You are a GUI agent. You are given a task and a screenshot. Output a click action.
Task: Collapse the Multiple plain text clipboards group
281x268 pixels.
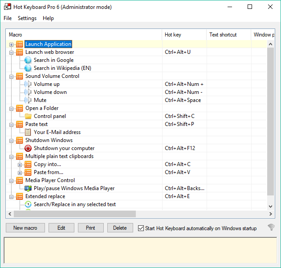pos(11,157)
